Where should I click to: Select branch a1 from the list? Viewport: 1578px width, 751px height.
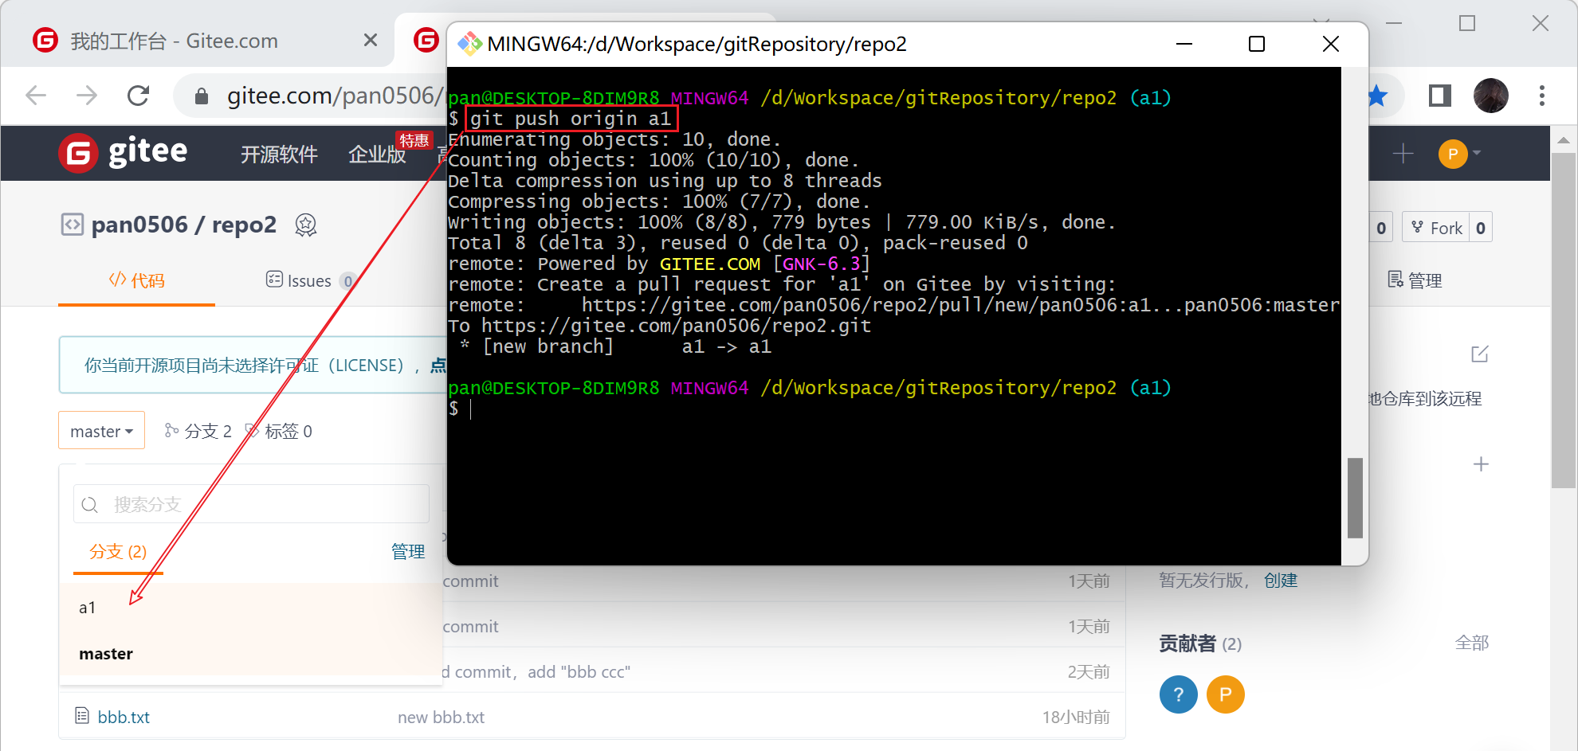[88, 608]
